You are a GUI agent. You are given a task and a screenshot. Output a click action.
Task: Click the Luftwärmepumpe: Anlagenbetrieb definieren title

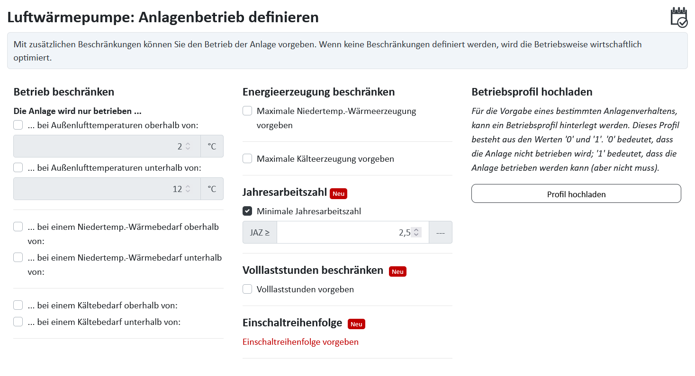(163, 17)
